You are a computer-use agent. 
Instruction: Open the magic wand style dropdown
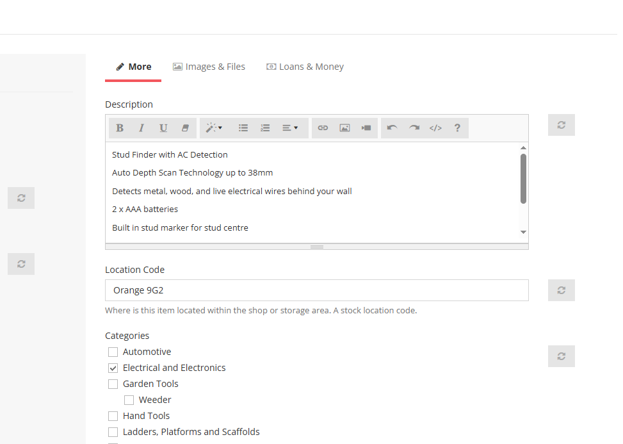pos(214,128)
